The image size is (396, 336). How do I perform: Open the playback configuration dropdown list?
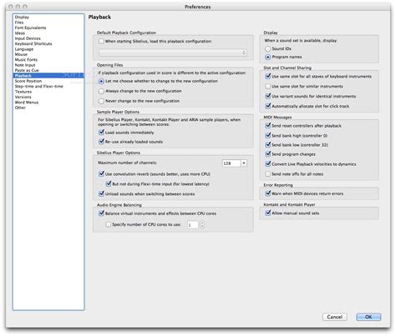pyautogui.click(x=173, y=53)
